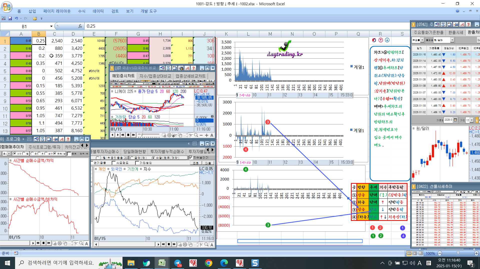Select the 금액(억) radio button
This screenshot has width=480, height=269.
[x=132, y=158]
